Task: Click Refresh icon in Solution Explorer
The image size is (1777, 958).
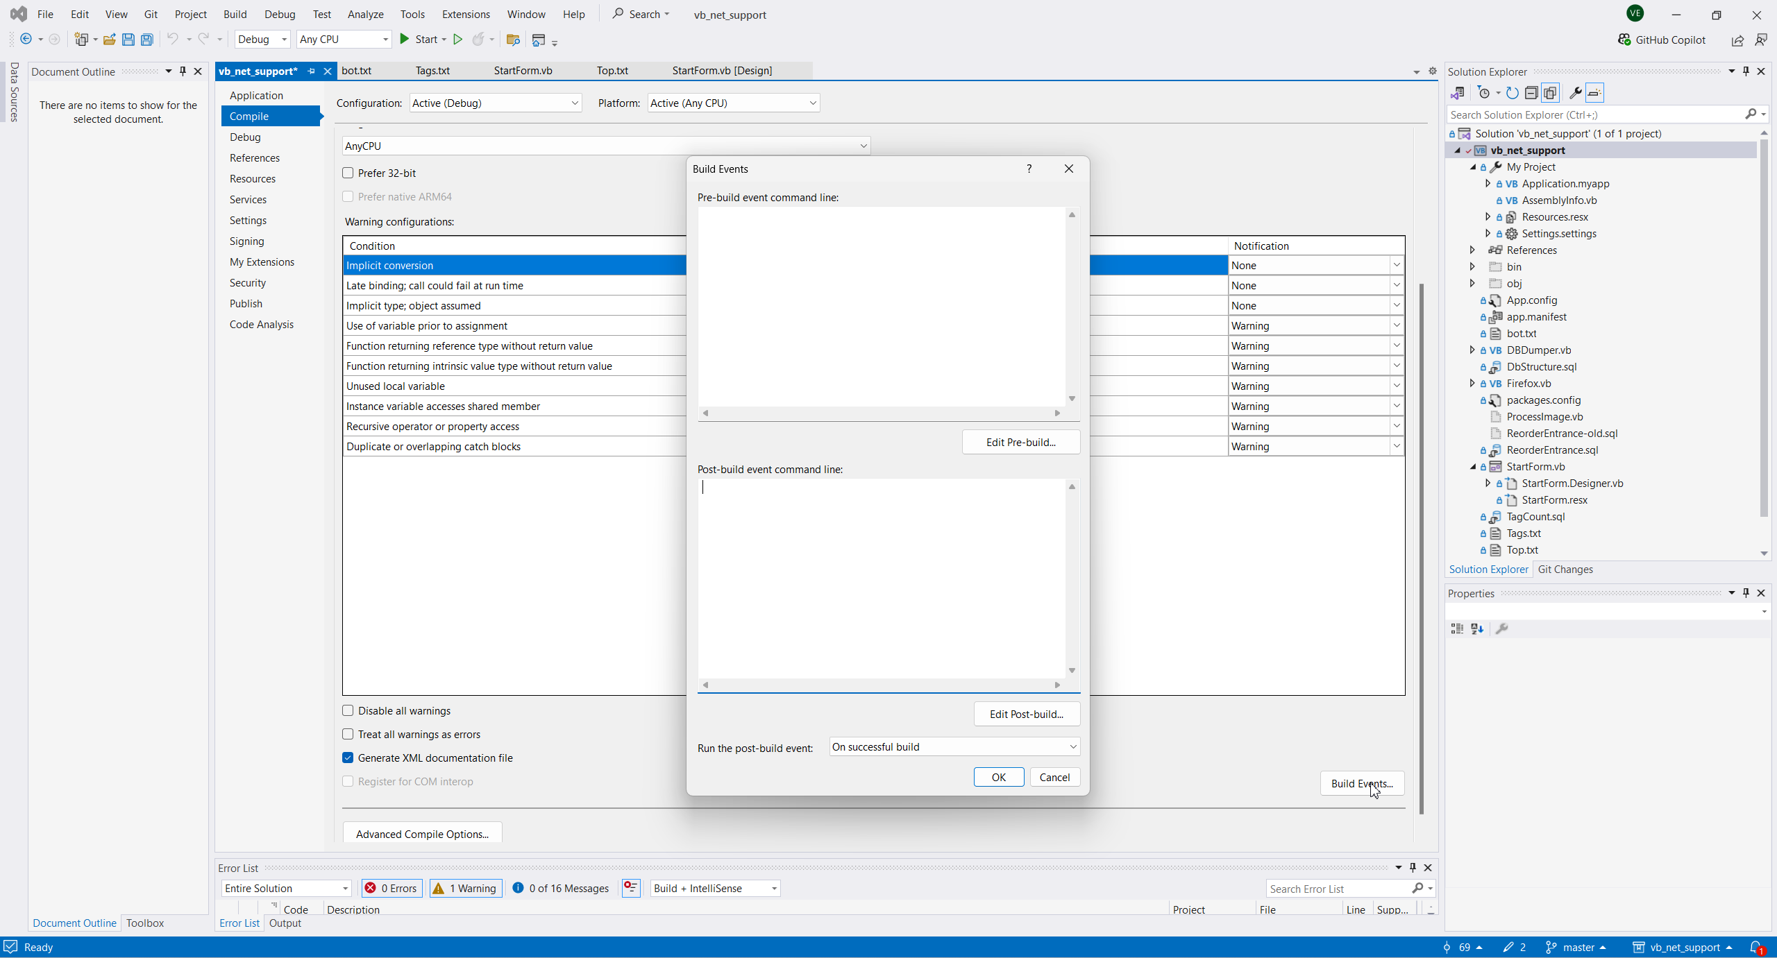Action: coord(1512,93)
